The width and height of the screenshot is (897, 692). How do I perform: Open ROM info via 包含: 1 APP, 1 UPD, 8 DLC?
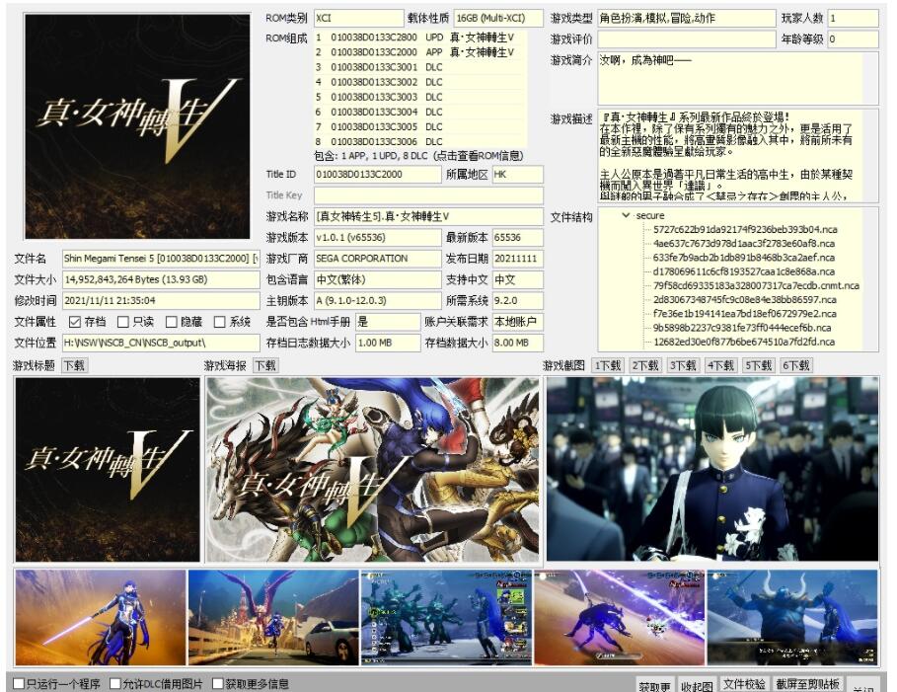(418, 156)
